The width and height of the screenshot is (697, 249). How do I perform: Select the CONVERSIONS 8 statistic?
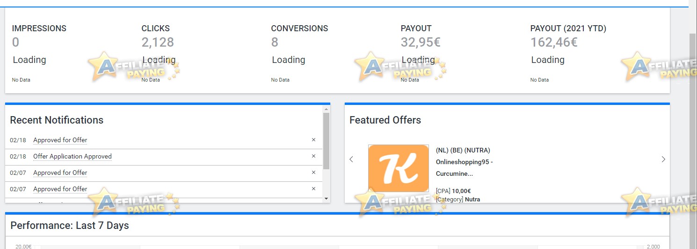click(x=299, y=36)
